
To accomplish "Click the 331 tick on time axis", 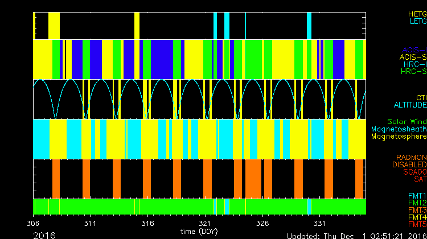I will coord(320,223).
